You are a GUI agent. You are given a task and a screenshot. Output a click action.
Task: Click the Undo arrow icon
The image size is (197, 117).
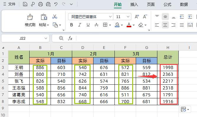56,4
